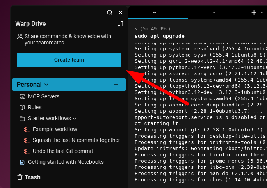Select Undo the last Git commit workflow

click(x=62, y=151)
